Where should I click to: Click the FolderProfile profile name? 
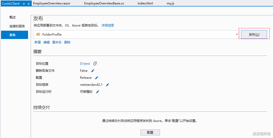click(x=52, y=34)
